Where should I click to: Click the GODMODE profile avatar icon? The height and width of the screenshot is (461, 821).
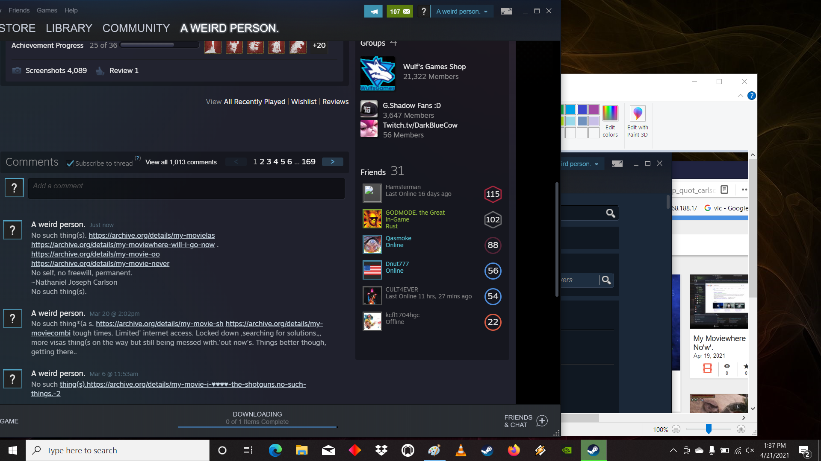[372, 219]
